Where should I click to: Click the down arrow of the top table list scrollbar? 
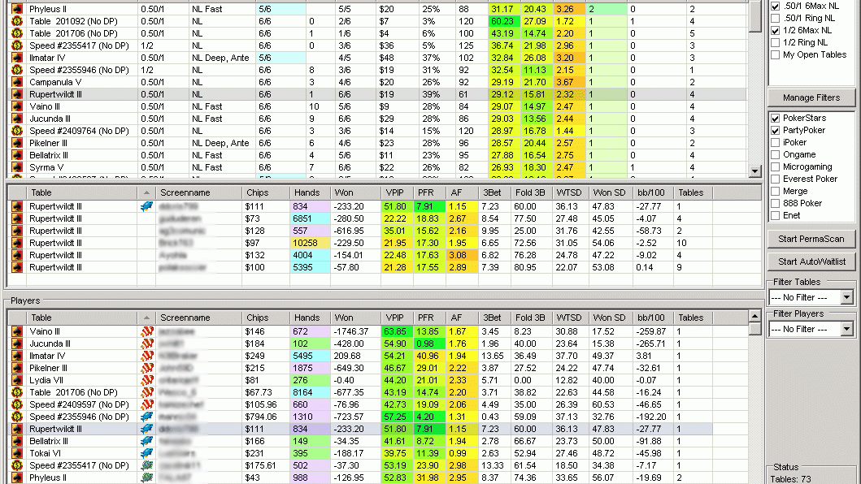tap(755, 172)
